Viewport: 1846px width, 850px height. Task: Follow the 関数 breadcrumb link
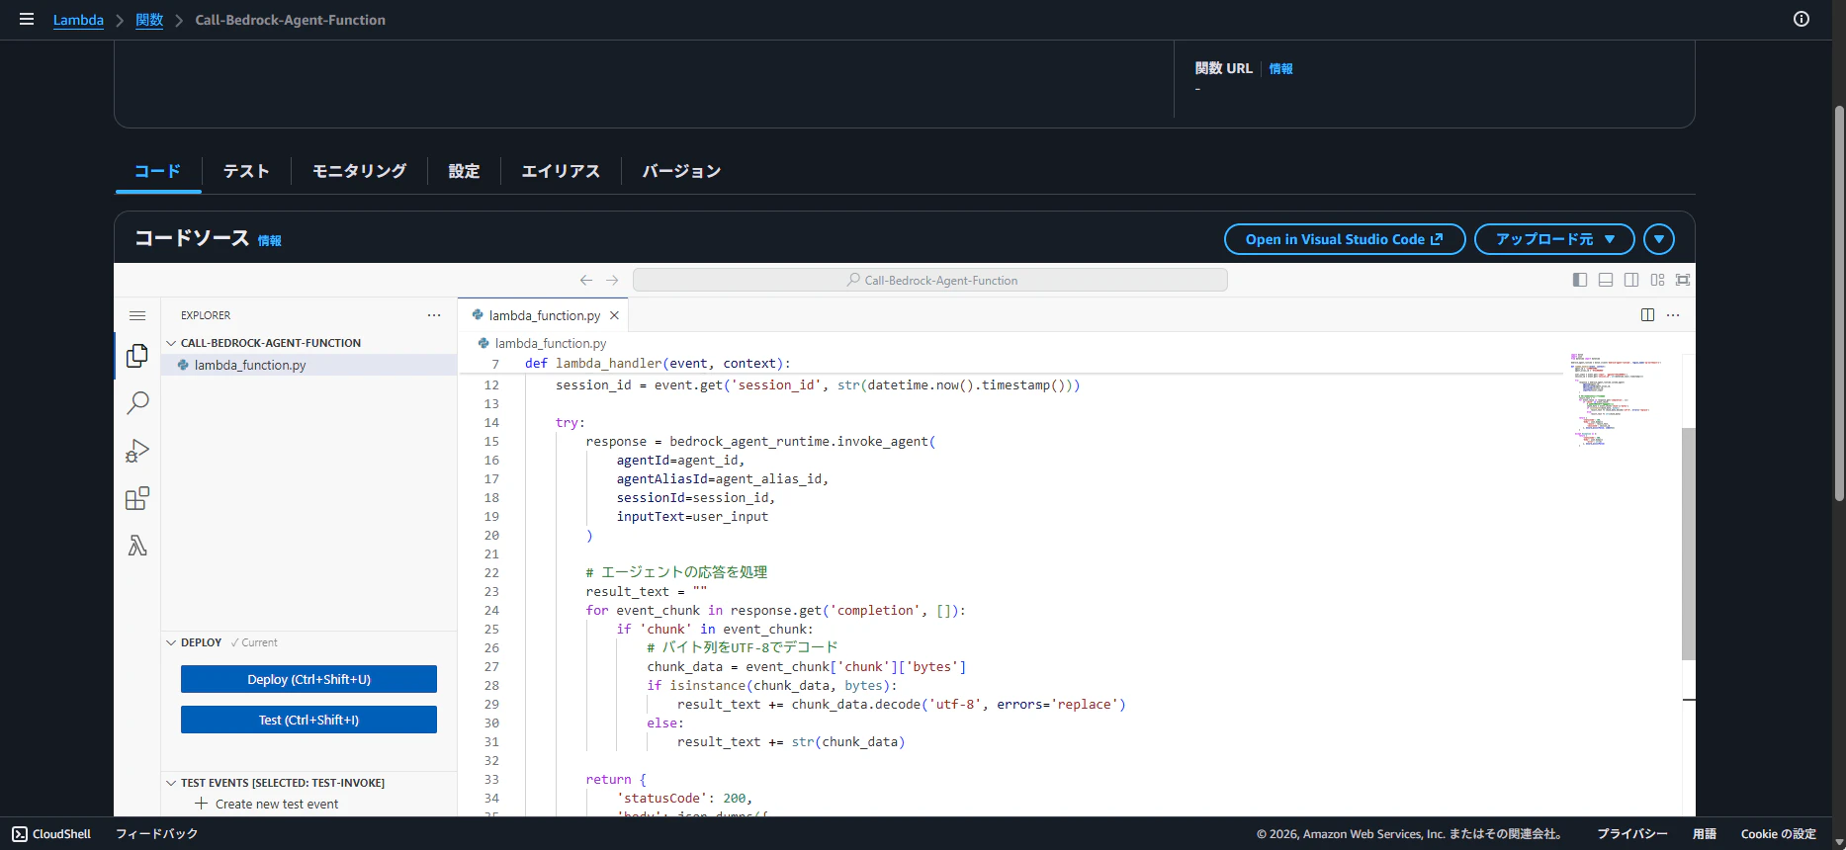tap(149, 20)
